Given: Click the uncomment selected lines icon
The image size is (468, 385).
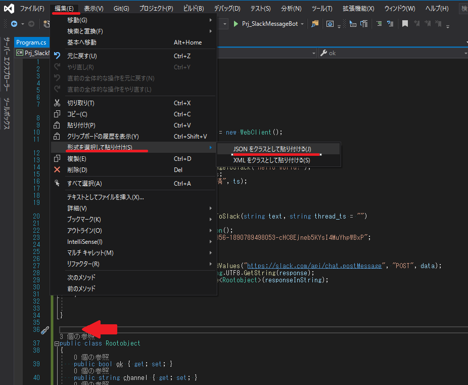Looking at the screenshot, I should pyautogui.click(x=390, y=24).
